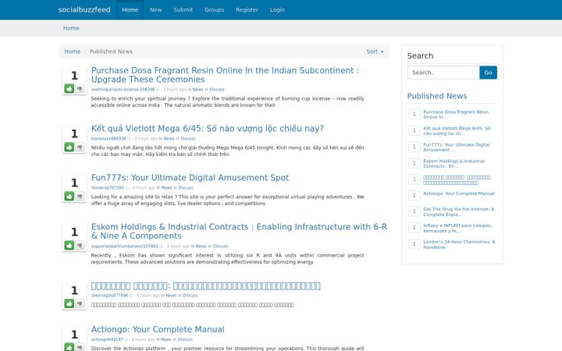This screenshot has width=562, height=351.
Task: Open the Submit page
Action: pyautogui.click(x=183, y=9)
